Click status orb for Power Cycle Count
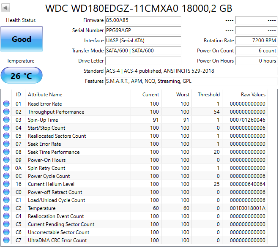This screenshot has width=279, height=248. click(x=6, y=176)
